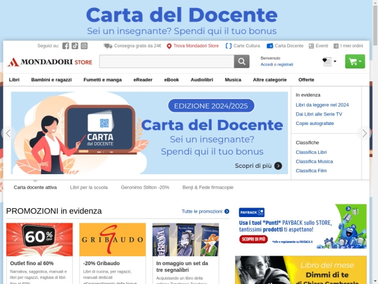This screenshot has height=284, width=378.
Task: Open Carte Cultura link
Action: pos(246,45)
